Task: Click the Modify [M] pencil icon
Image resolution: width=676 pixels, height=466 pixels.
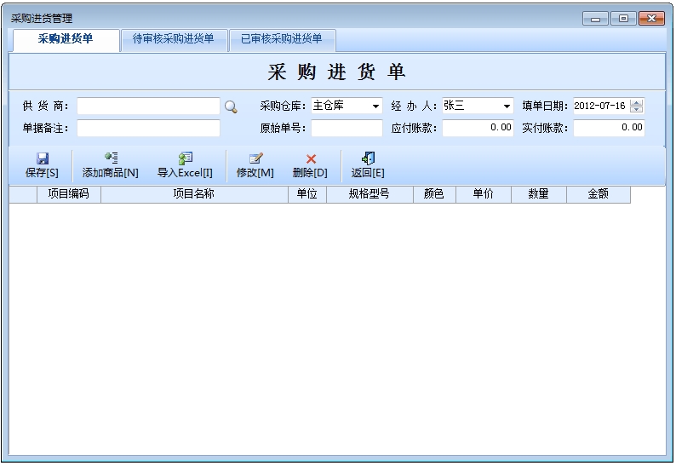Action: 255,158
